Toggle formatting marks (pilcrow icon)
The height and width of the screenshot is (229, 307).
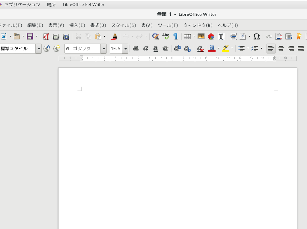coord(176,36)
